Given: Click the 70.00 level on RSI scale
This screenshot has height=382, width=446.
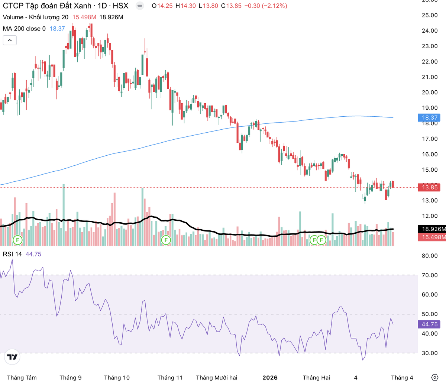Looking at the screenshot, I should tap(429, 275).
